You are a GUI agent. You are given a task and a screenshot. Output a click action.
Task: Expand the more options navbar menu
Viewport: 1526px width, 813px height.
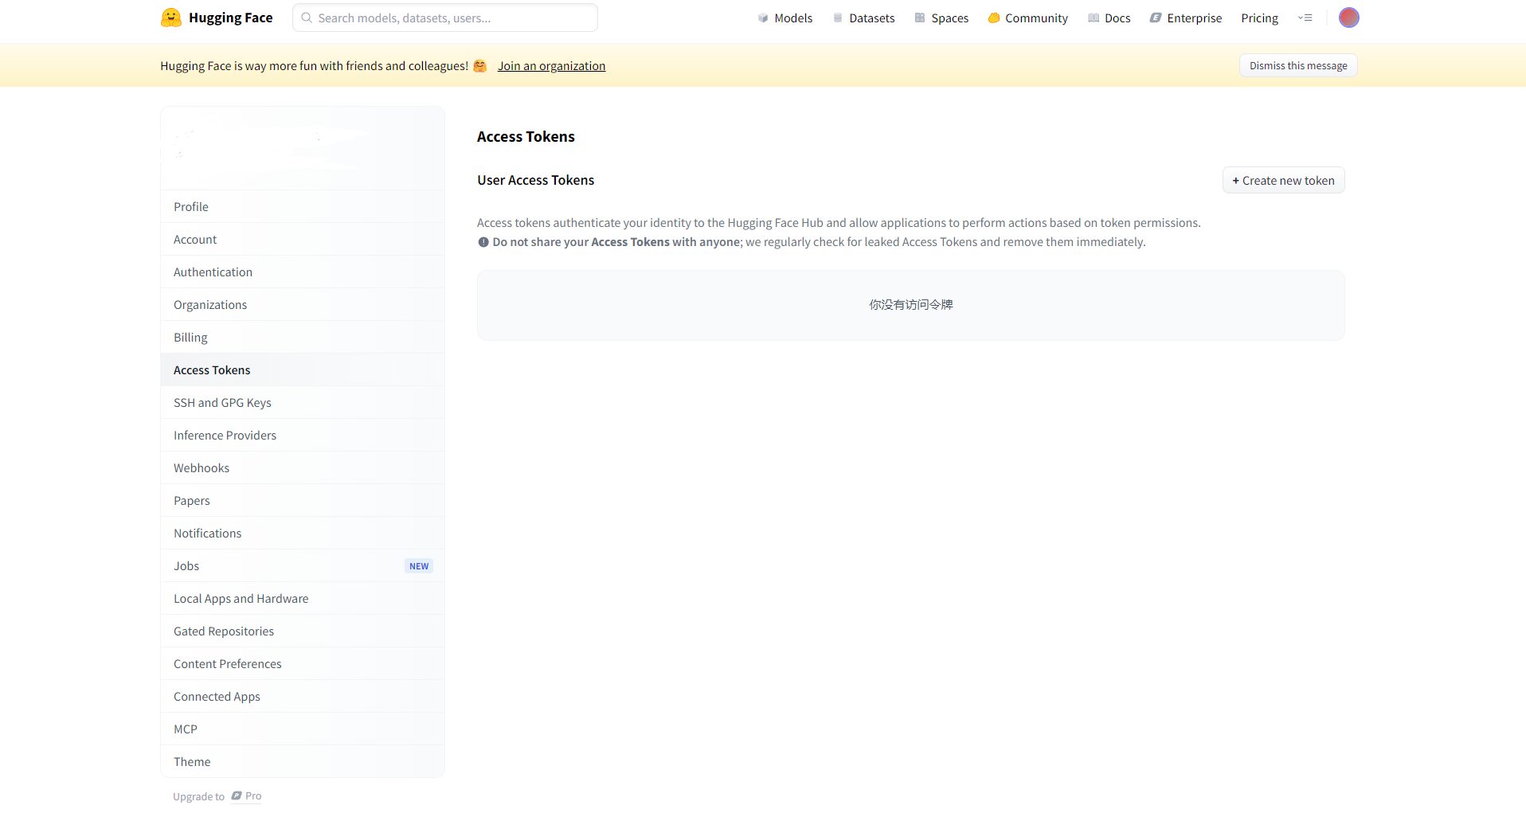[x=1305, y=18]
